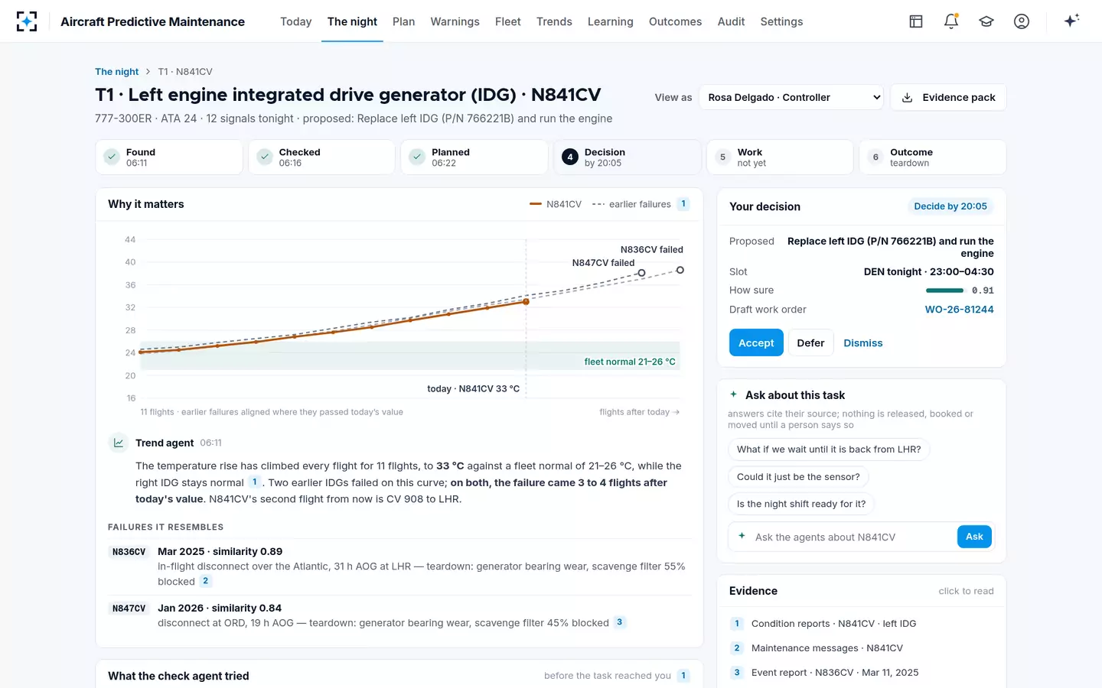Click the N836CV failed chart marker

[680, 270]
